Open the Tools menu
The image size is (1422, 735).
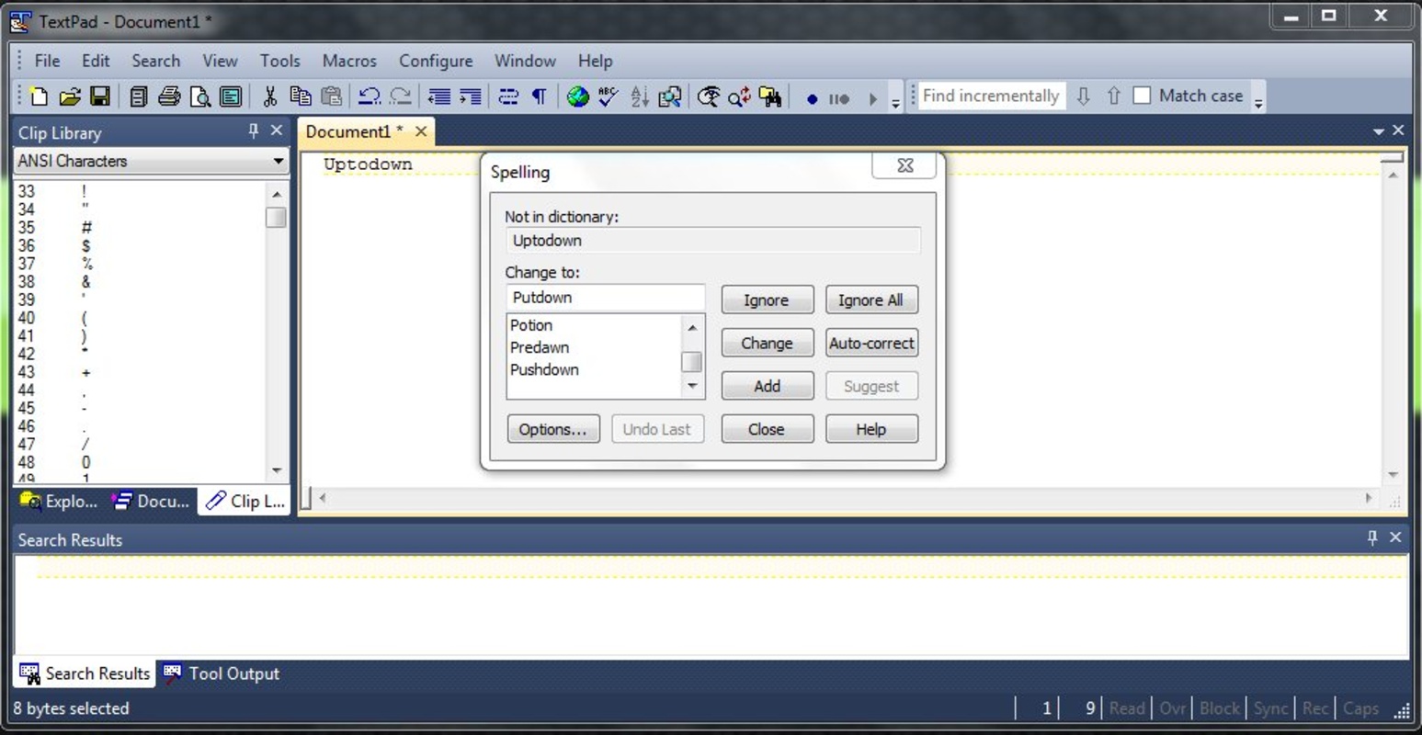tap(279, 61)
